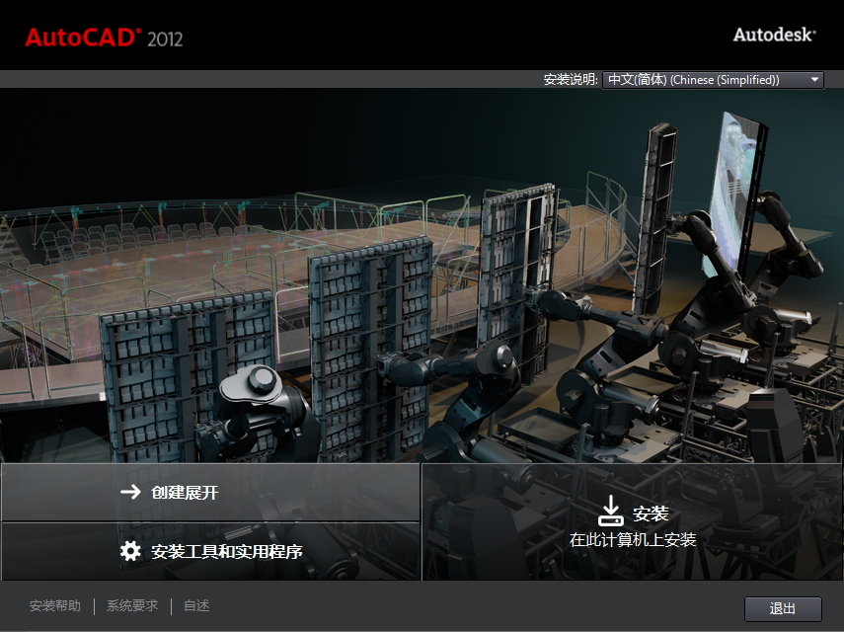The height and width of the screenshot is (632, 844).
Task: Click the Autodesk logo
Action: tap(774, 35)
